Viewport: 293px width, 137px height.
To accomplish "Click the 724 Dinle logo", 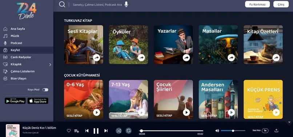I will [27, 11].
